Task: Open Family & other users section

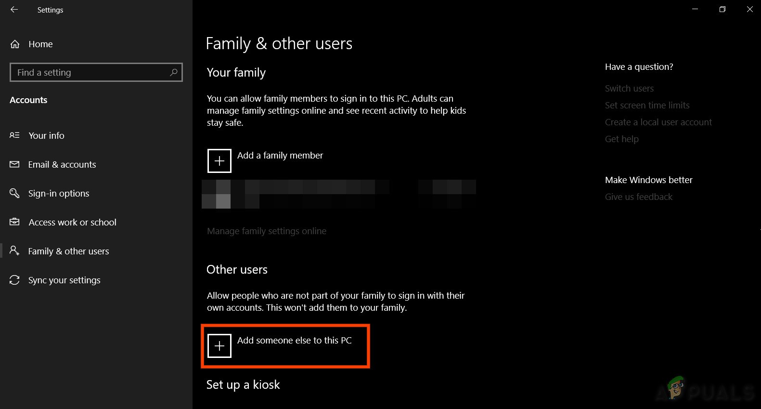Action: pyautogui.click(x=68, y=251)
